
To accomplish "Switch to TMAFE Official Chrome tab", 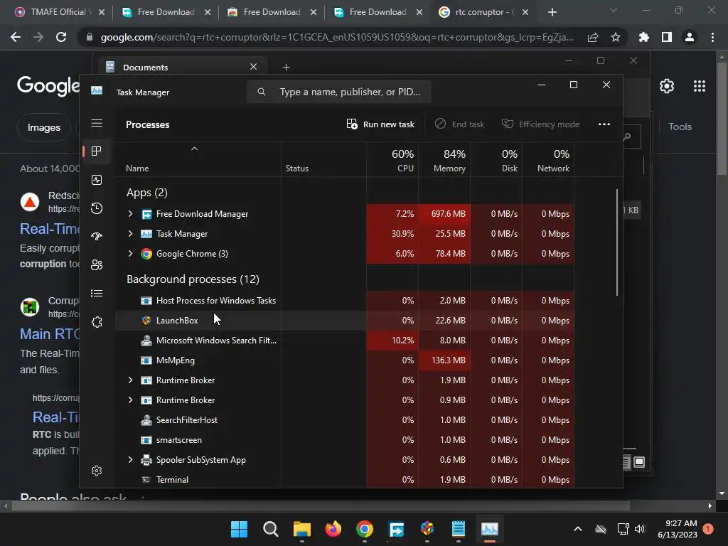I will 60,12.
